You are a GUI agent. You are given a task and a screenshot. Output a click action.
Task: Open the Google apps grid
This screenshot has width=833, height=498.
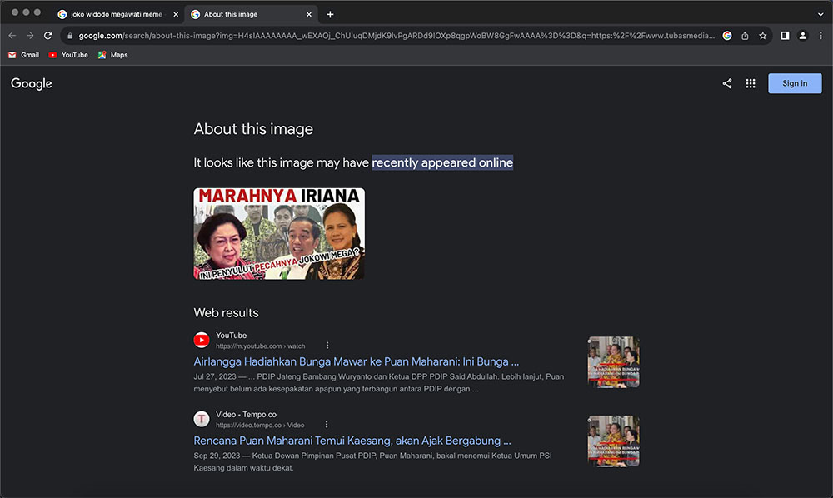pyautogui.click(x=751, y=83)
